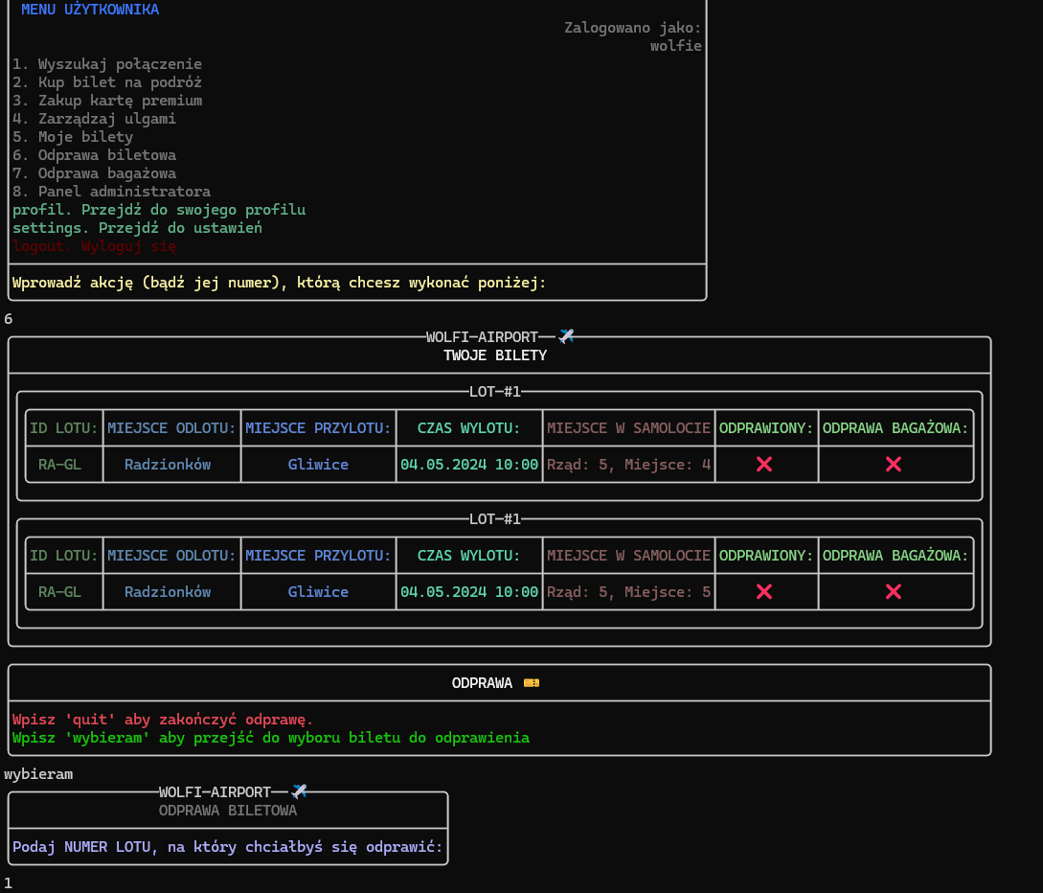Click 'RA-GL' in the second flight row
The height and width of the screenshot is (893, 1043).
point(60,591)
